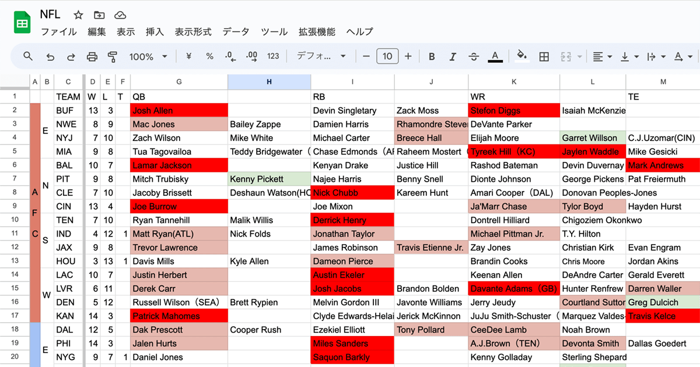Toggle strikethrough formatting
Viewport: 700px width, 367px height.
(x=474, y=57)
